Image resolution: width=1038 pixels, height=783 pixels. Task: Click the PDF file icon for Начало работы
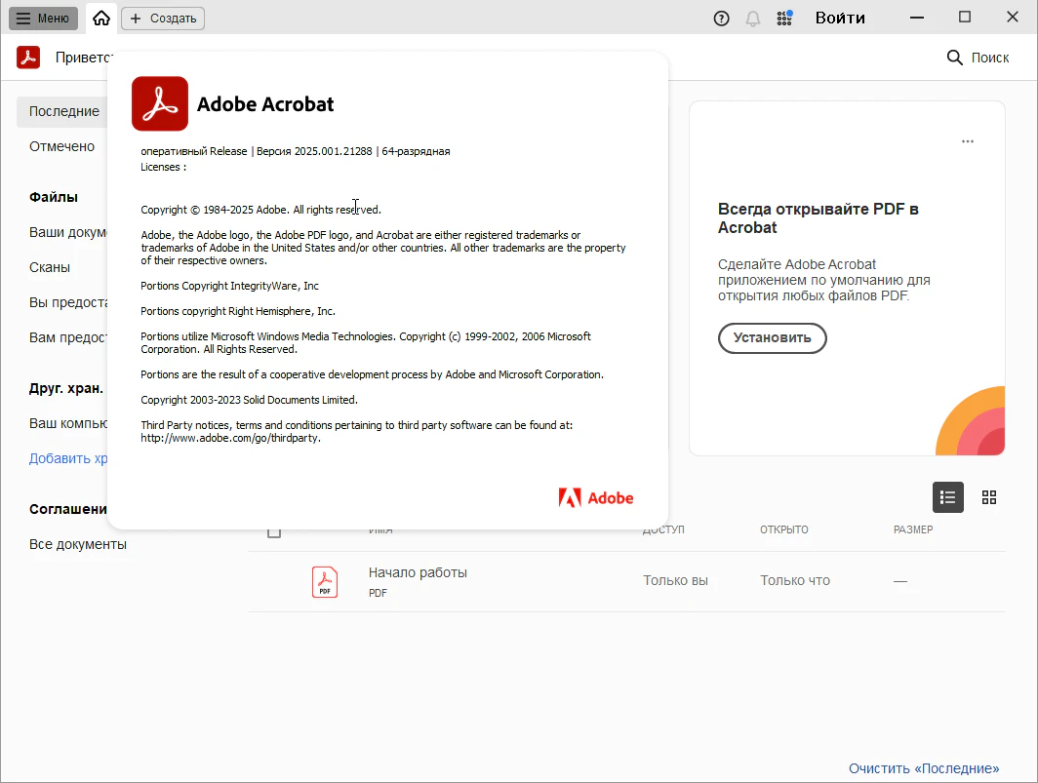click(x=325, y=581)
